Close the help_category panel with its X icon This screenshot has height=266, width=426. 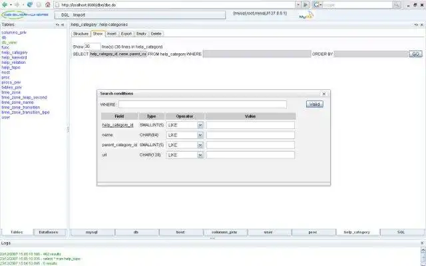[x=422, y=25]
